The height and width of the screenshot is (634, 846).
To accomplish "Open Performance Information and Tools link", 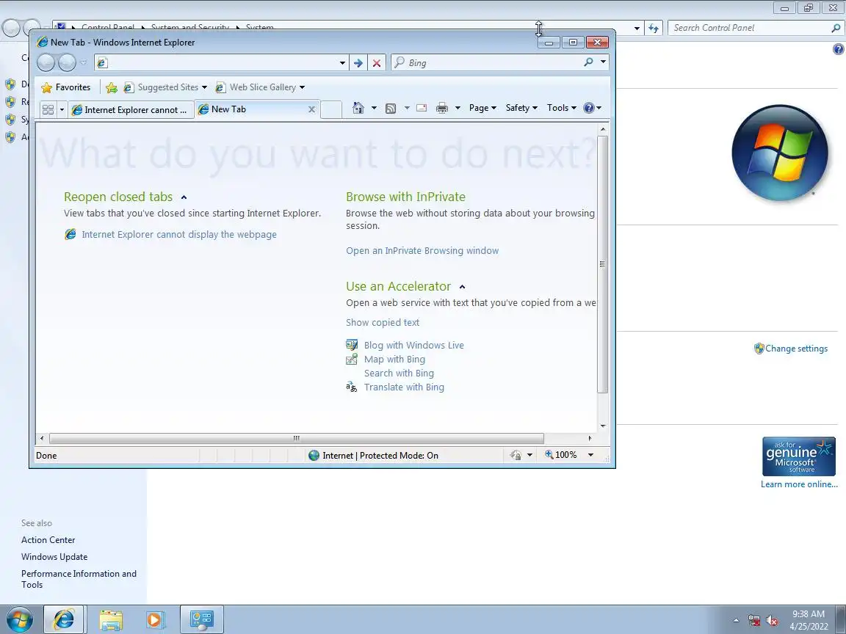I will (x=79, y=579).
